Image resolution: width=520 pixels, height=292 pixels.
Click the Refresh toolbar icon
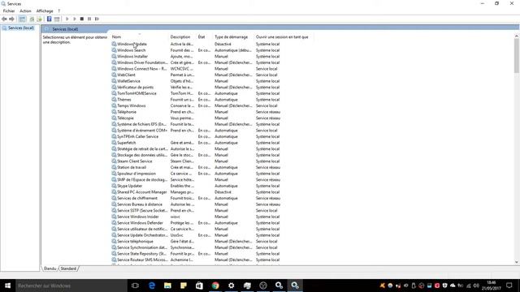tap(32, 19)
